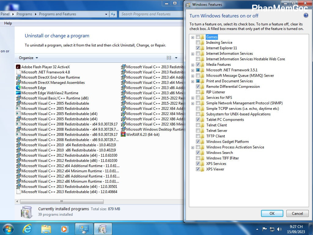Click the WinRAR 6.23 program icon
The width and height of the screenshot is (313, 235).
coord(123,135)
